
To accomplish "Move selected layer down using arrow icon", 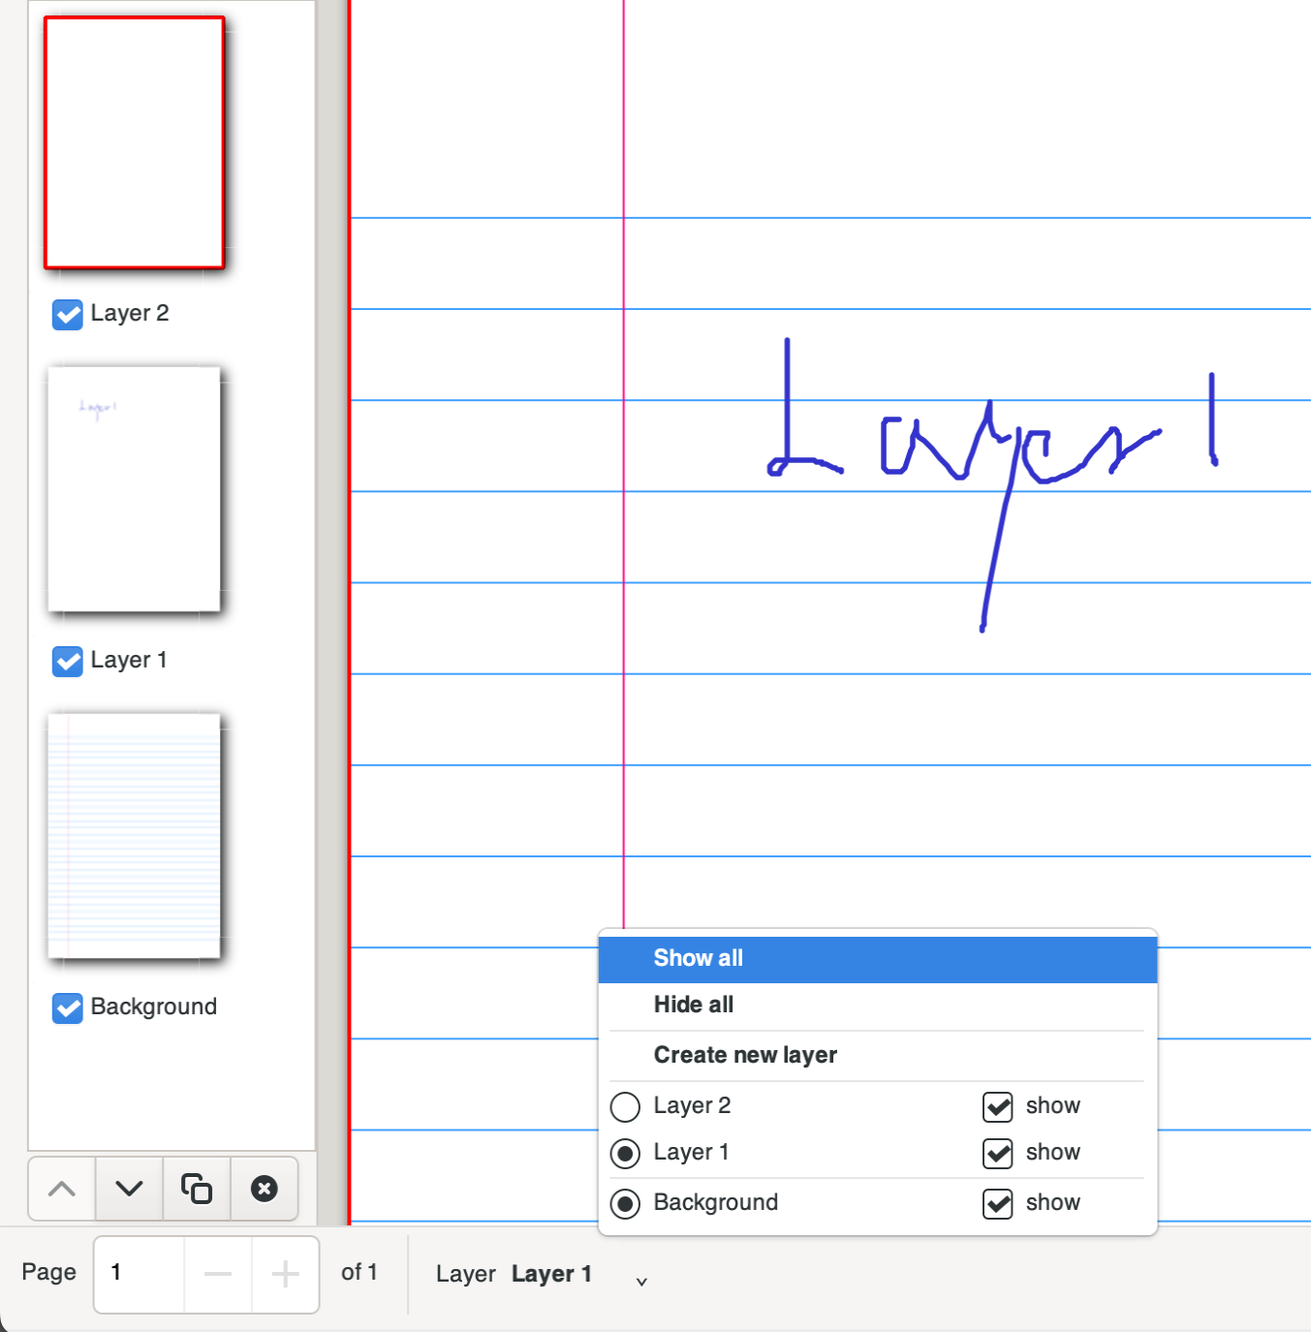I will [x=129, y=1189].
